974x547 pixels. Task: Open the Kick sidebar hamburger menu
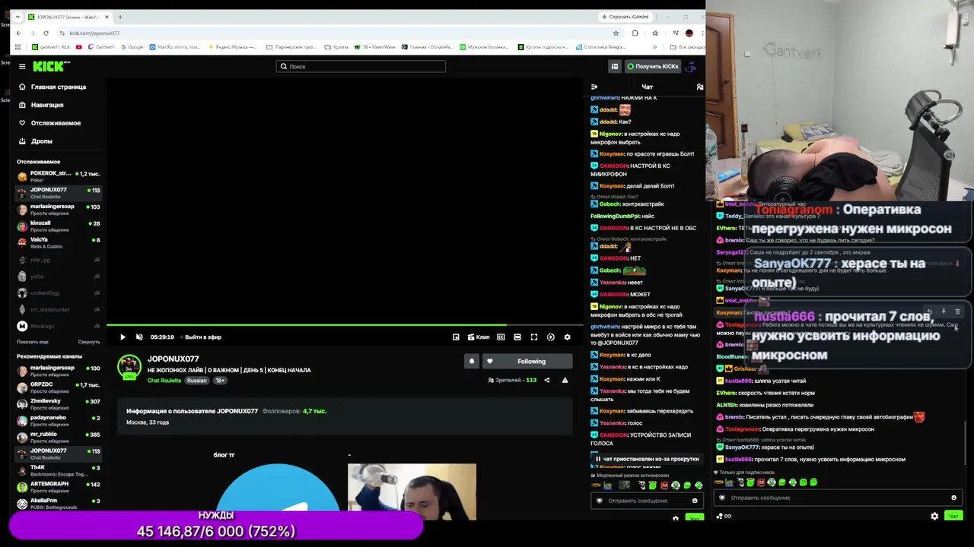point(22,66)
